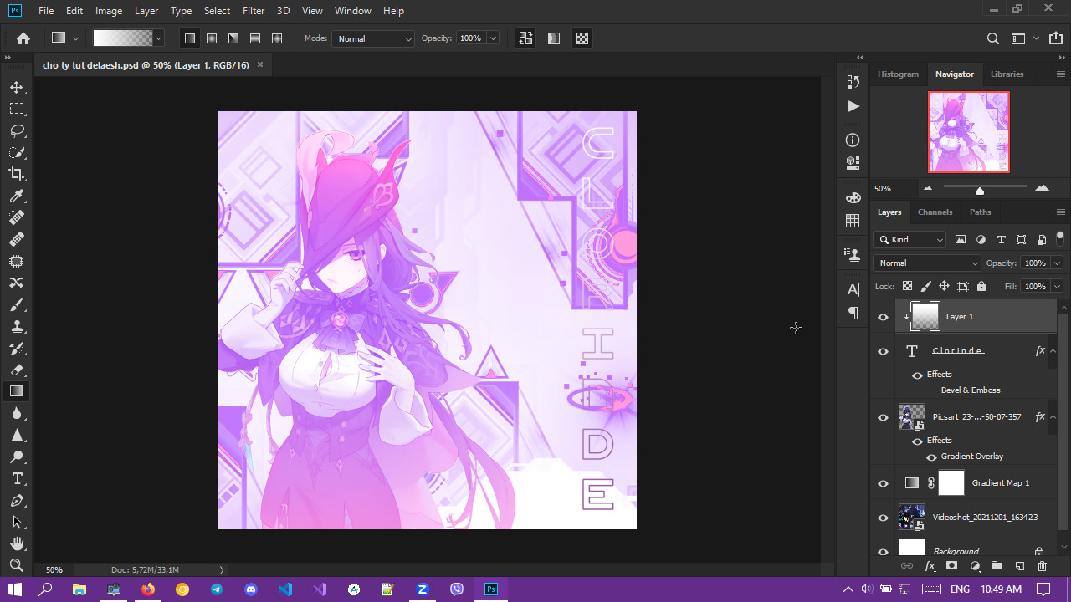This screenshot has height=602, width=1071.
Task: Select the Horizontal Type tool
Action: click(16, 478)
